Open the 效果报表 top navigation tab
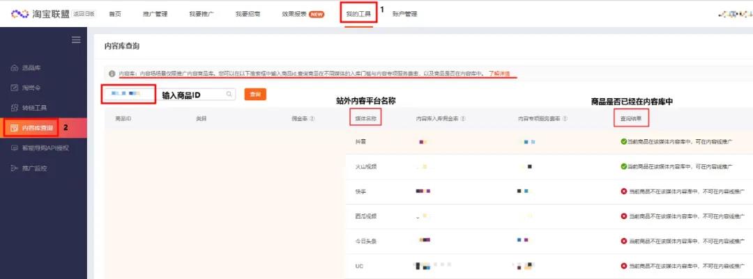The image size is (753, 279). click(294, 14)
